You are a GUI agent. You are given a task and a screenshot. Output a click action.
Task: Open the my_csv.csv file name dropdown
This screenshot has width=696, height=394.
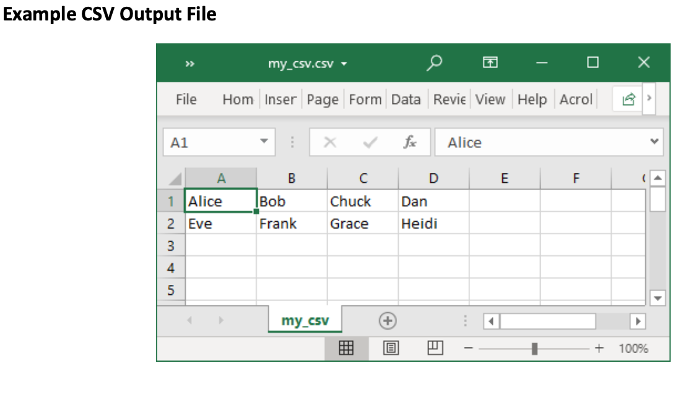344,64
